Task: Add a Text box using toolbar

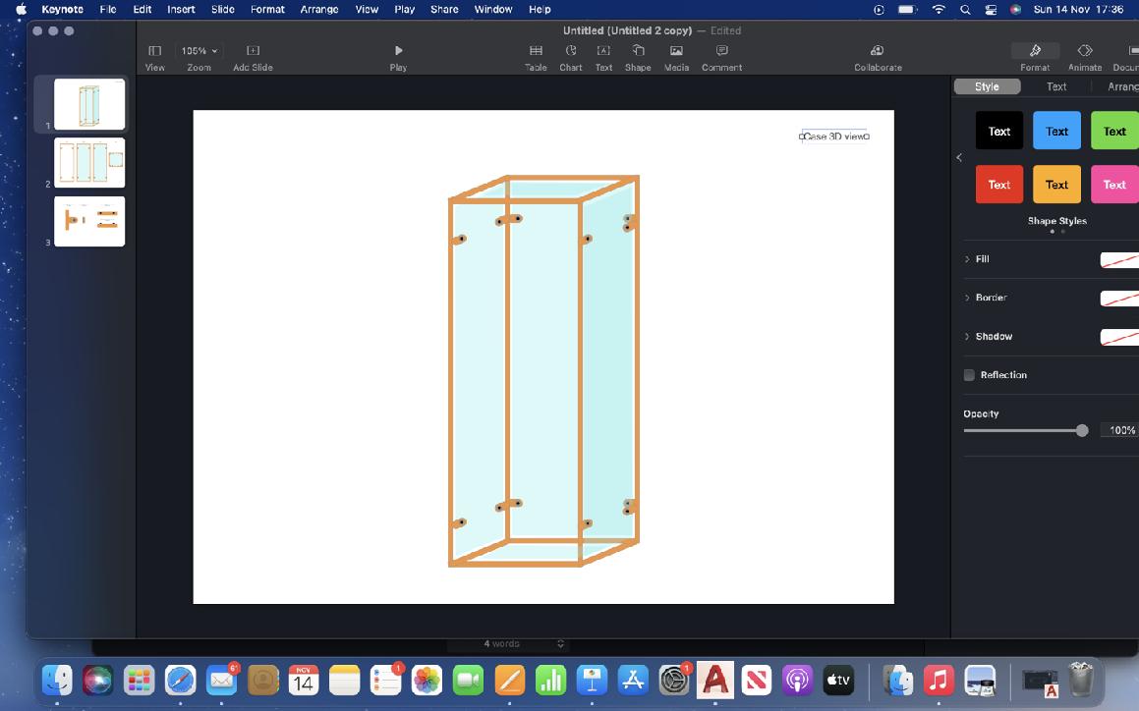Action: pos(603,50)
